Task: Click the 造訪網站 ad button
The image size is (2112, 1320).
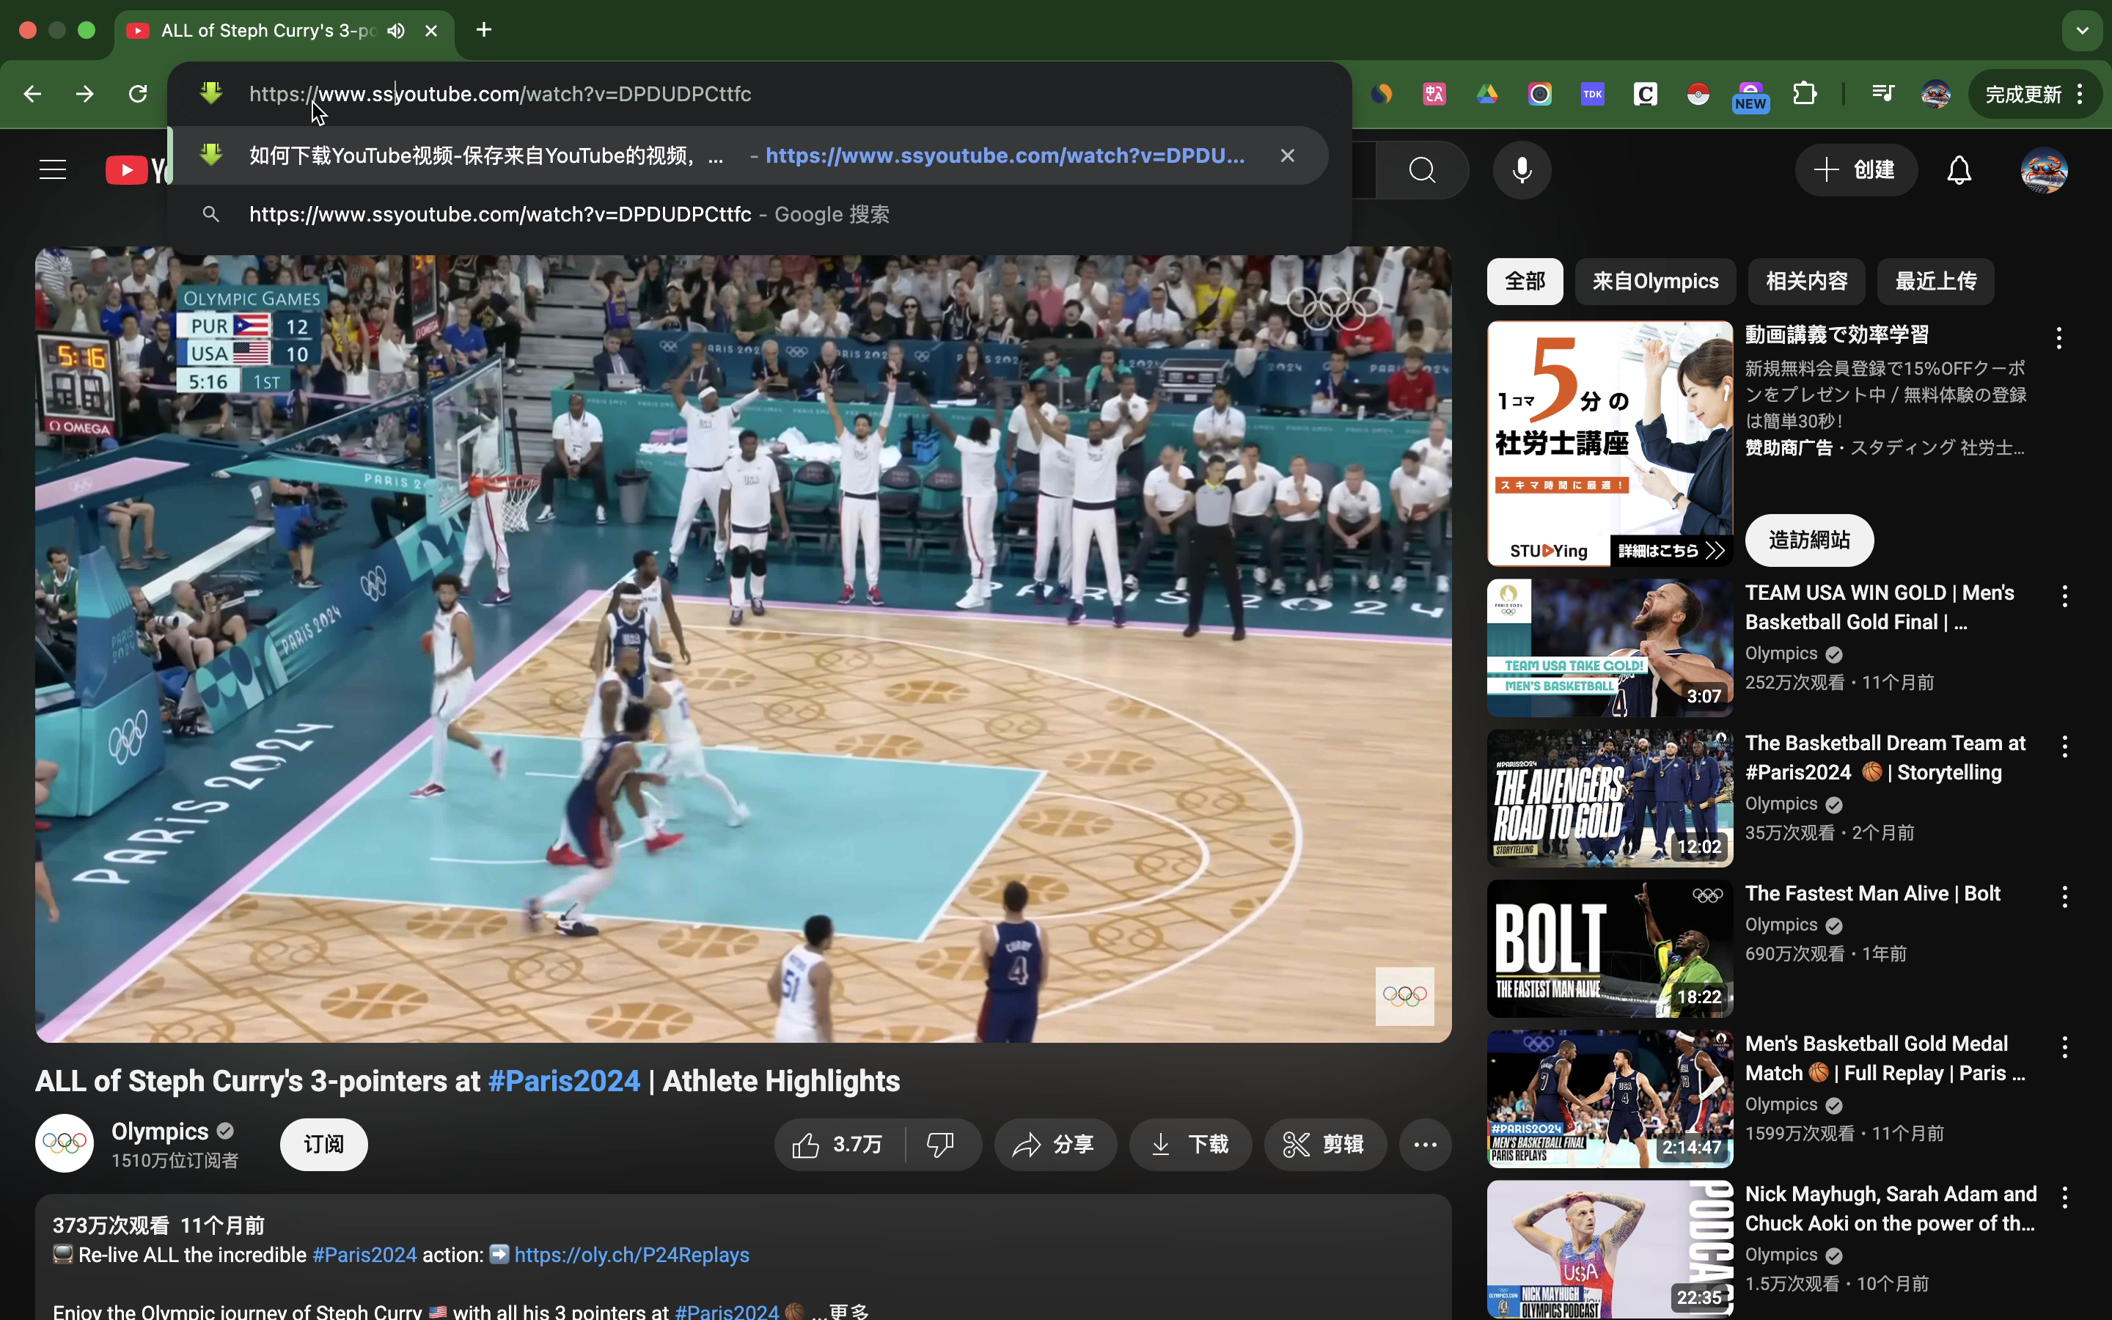Action: click(x=1809, y=540)
